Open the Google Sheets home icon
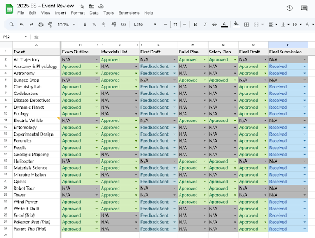 click(x=9, y=9)
